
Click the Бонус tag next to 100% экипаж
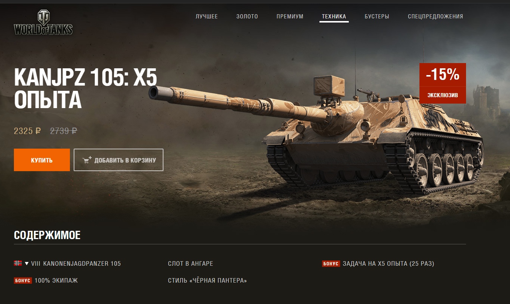click(23, 281)
